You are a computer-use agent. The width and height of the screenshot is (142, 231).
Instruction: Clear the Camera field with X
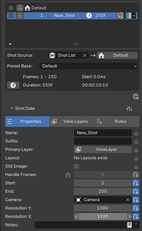tap(128, 200)
